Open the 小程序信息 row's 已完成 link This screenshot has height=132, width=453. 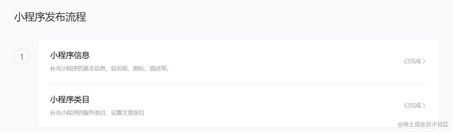pos(413,61)
